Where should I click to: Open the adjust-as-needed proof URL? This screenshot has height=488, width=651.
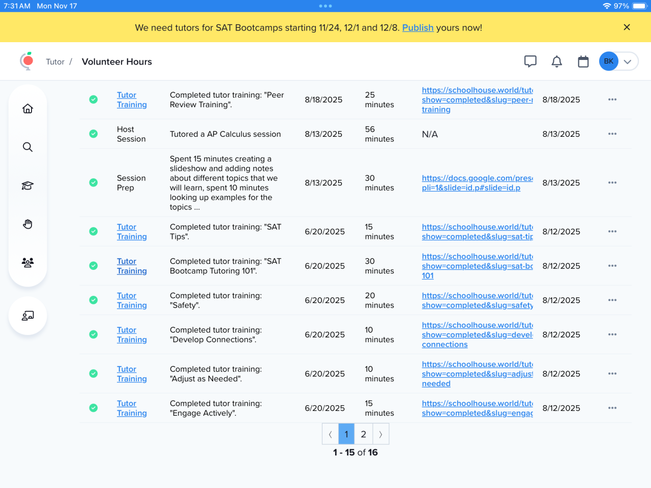coord(477,374)
